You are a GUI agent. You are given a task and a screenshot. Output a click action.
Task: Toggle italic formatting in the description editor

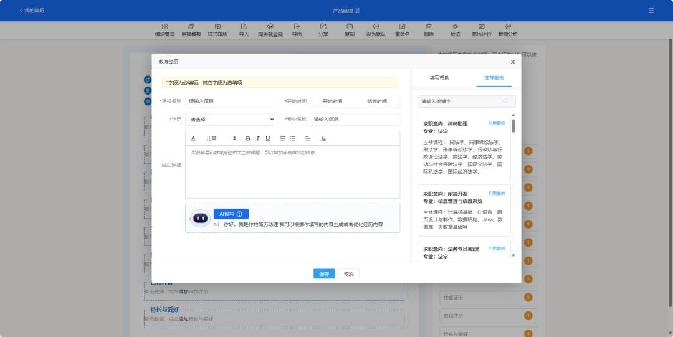(x=258, y=138)
